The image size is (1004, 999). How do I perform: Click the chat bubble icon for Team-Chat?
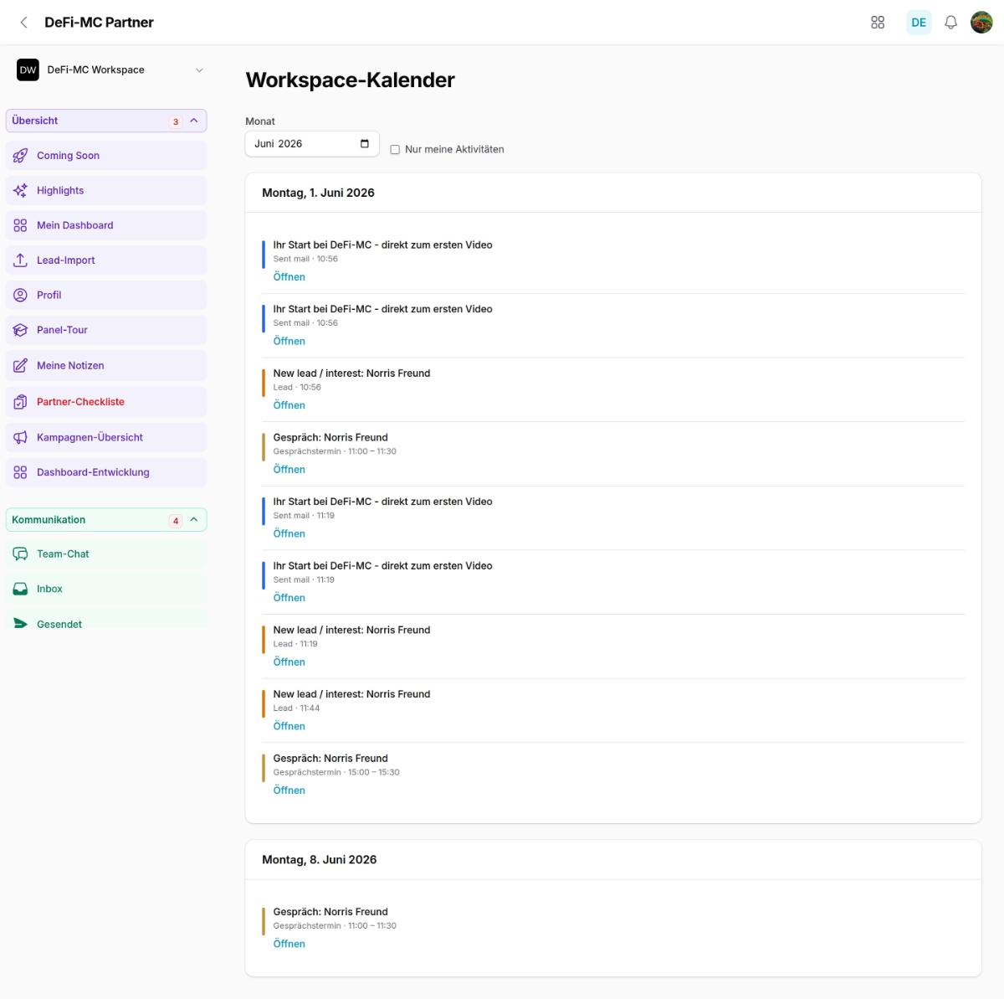(21, 554)
